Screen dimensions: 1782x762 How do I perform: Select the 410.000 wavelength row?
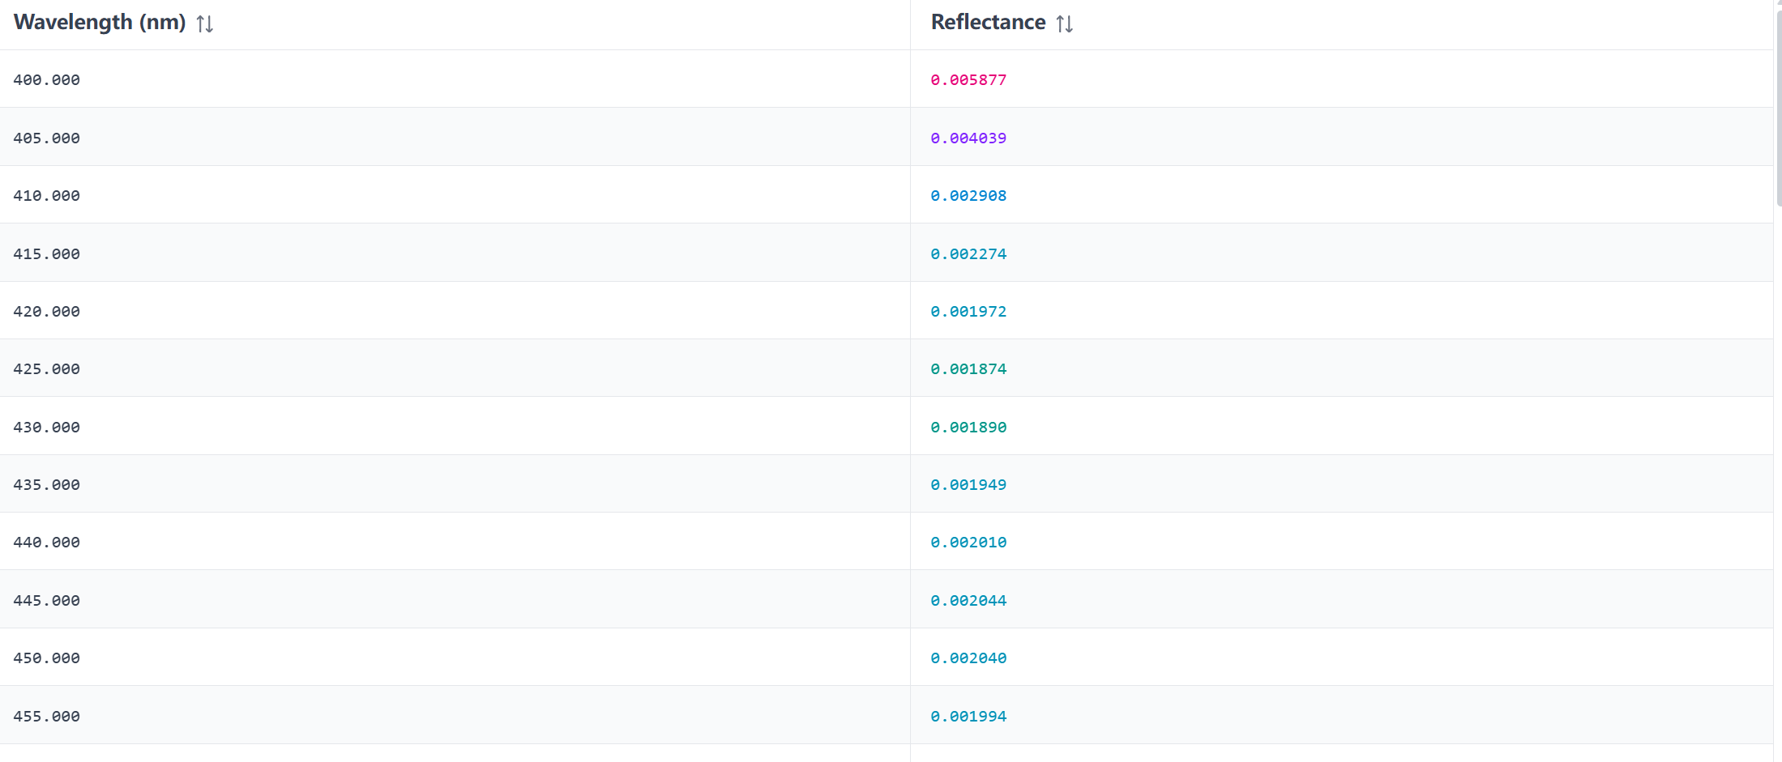pyautogui.click(x=887, y=195)
